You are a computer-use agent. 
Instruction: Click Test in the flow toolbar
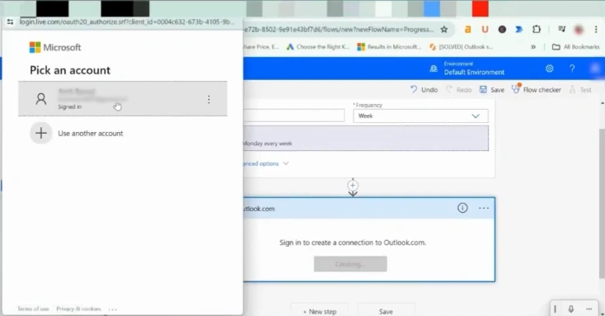(580, 89)
